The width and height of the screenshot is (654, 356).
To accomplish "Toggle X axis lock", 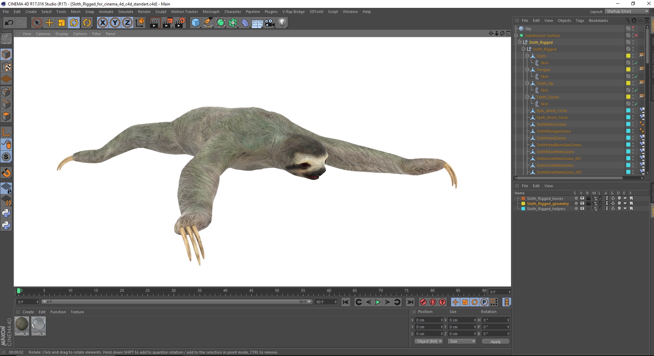I will (102, 23).
